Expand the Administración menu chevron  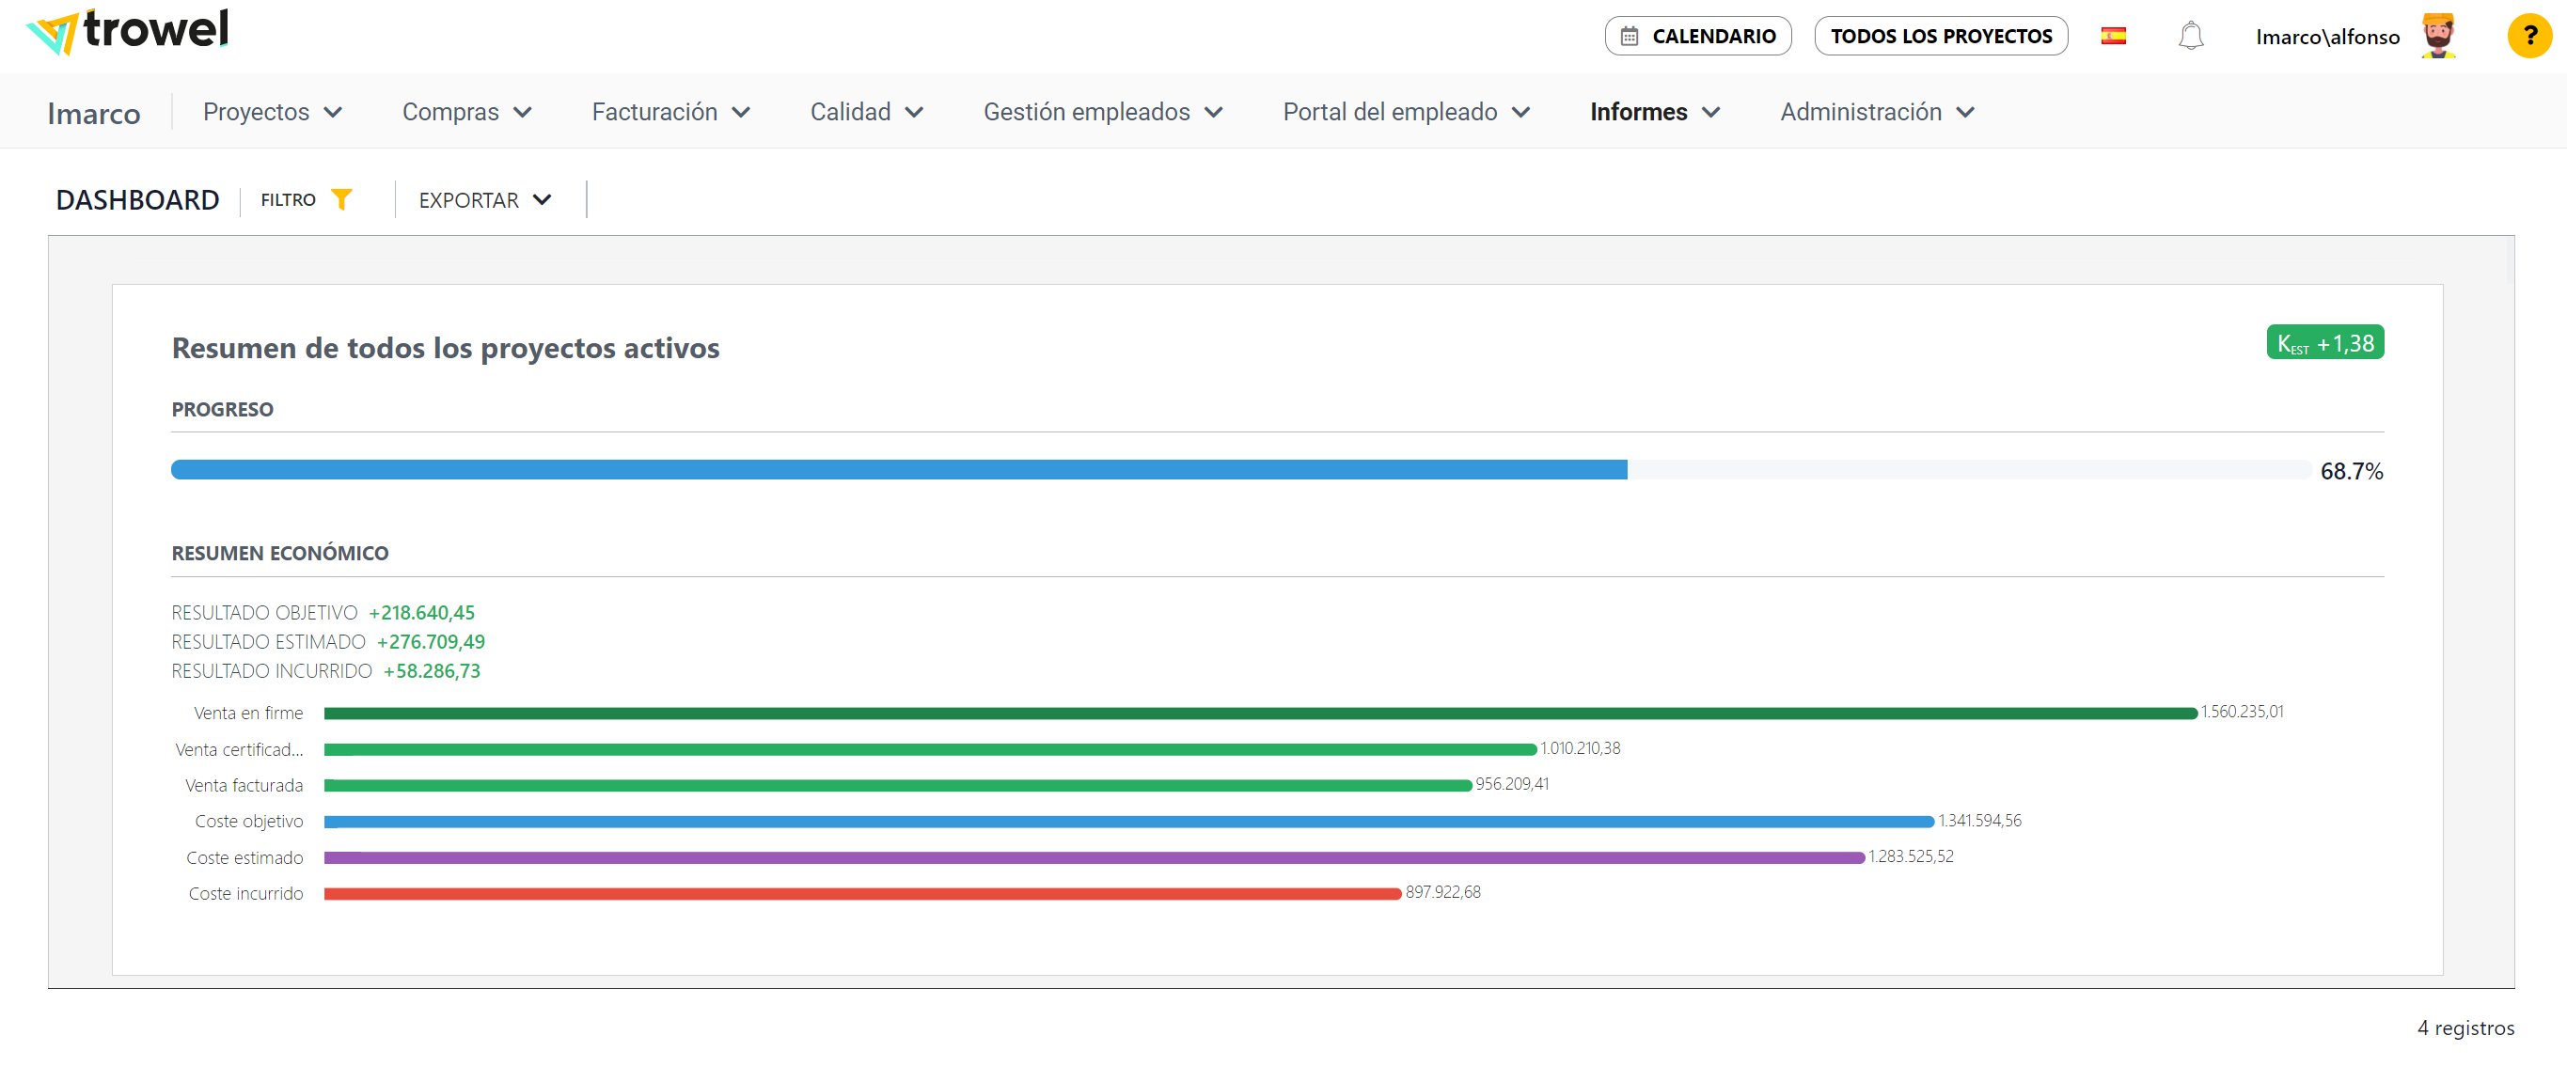coord(1964,113)
